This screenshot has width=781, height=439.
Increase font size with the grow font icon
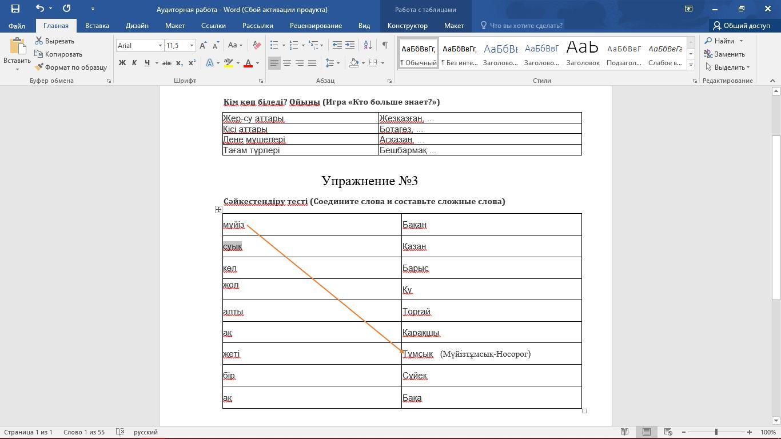pyautogui.click(x=204, y=45)
